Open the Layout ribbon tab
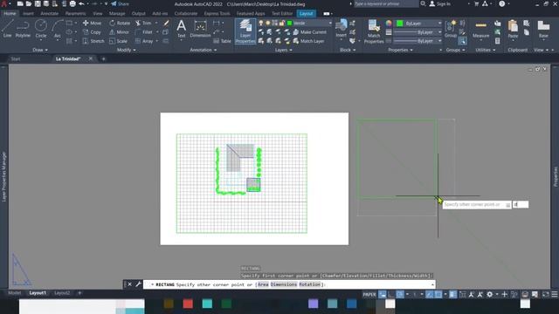This screenshot has width=559, height=314. pyautogui.click(x=306, y=14)
